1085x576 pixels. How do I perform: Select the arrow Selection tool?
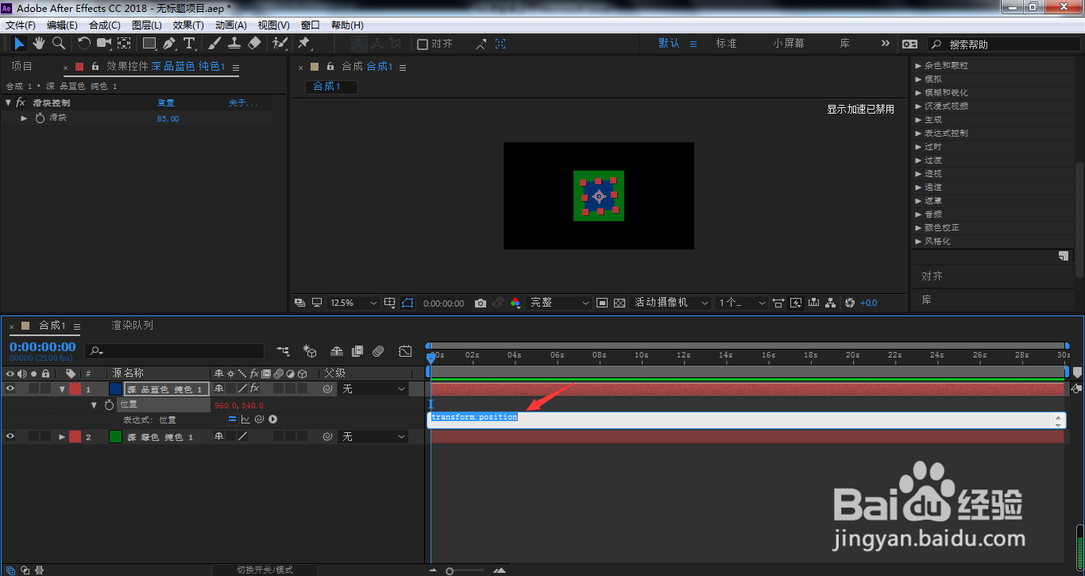[20, 44]
